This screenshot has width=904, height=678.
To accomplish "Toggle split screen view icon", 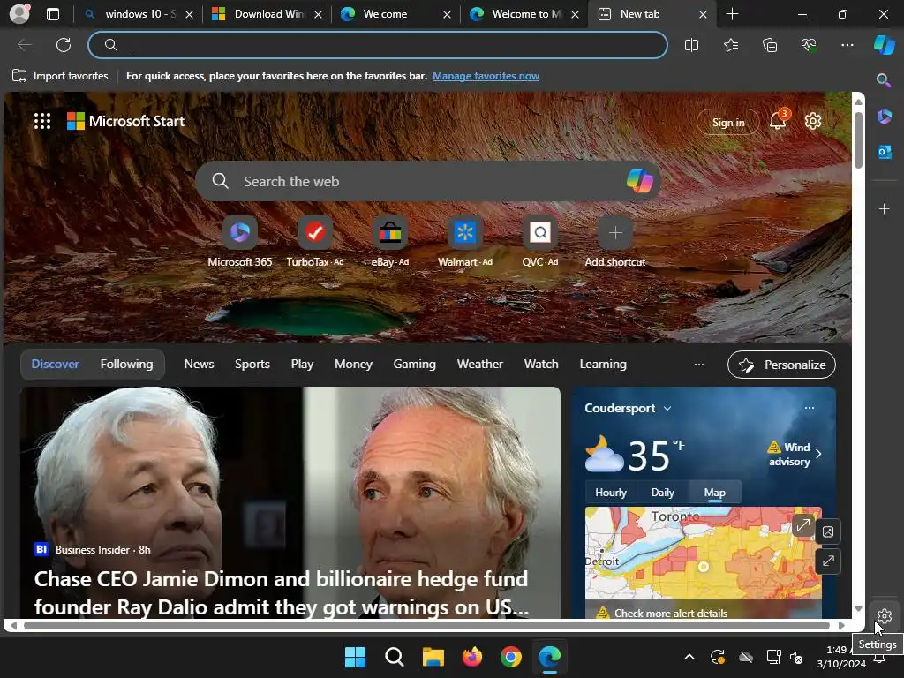I will 691,45.
